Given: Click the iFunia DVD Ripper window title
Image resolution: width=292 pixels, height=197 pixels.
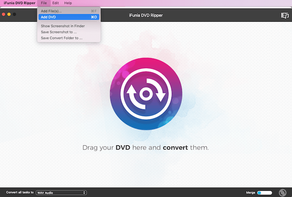Looking at the screenshot, I should (146, 15).
